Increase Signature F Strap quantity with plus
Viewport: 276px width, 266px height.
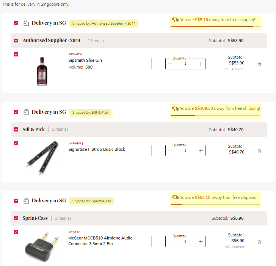[201, 150]
